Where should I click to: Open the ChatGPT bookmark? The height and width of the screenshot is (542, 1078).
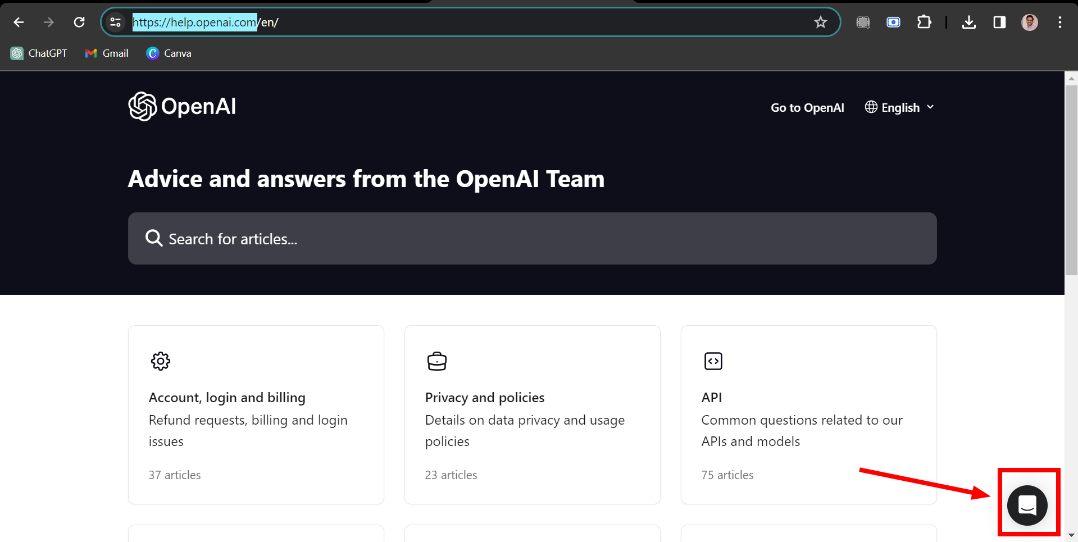coord(39,53)
